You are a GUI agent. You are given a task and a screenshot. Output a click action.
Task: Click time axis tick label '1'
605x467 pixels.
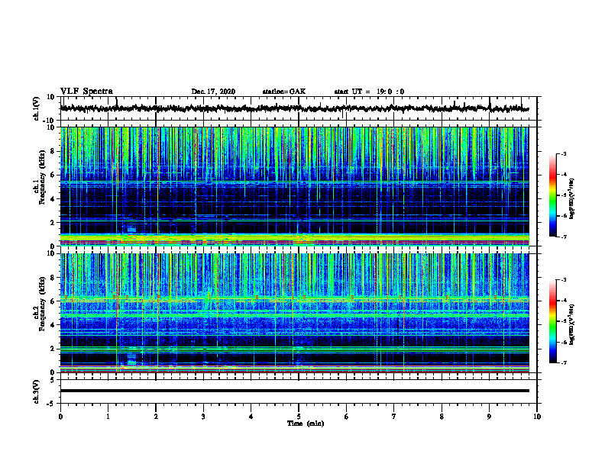[108, 417]
